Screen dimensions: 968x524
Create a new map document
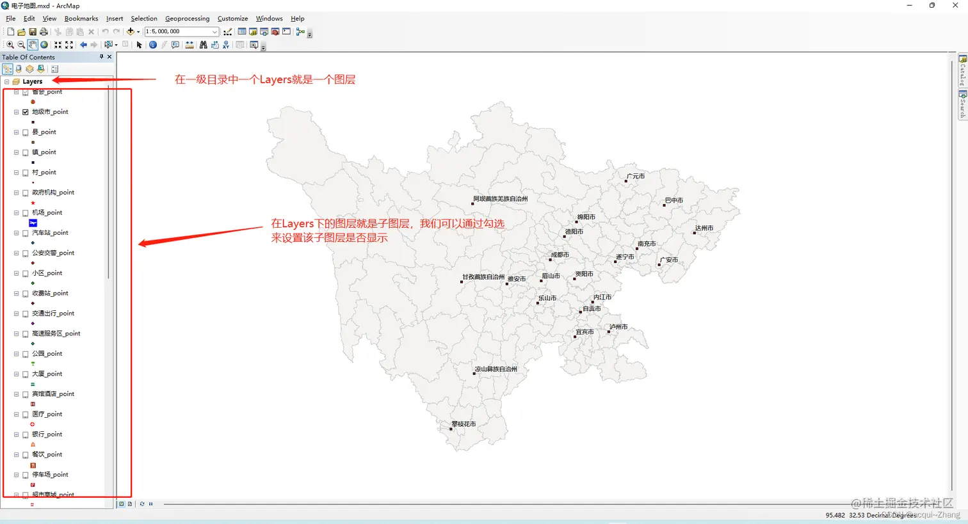pos(11,31)
